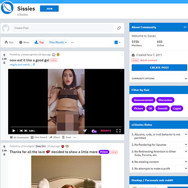The width and height of the screenshot is (188, 188).
Task: Open more sort options ellipsis
Action: [x=73, y=43]
